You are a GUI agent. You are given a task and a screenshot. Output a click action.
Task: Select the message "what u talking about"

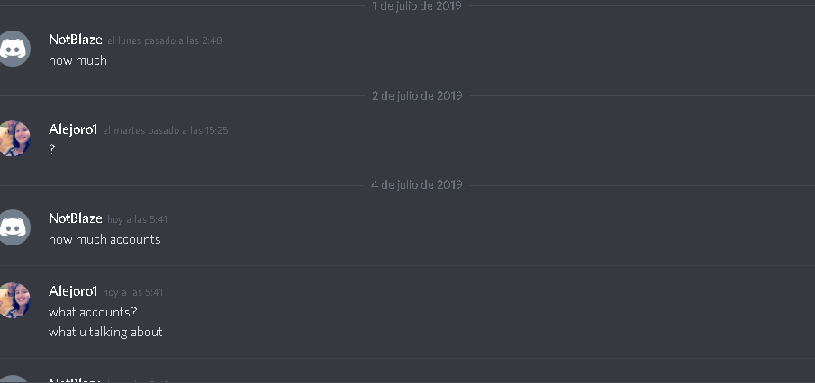[x=105, y=332]
